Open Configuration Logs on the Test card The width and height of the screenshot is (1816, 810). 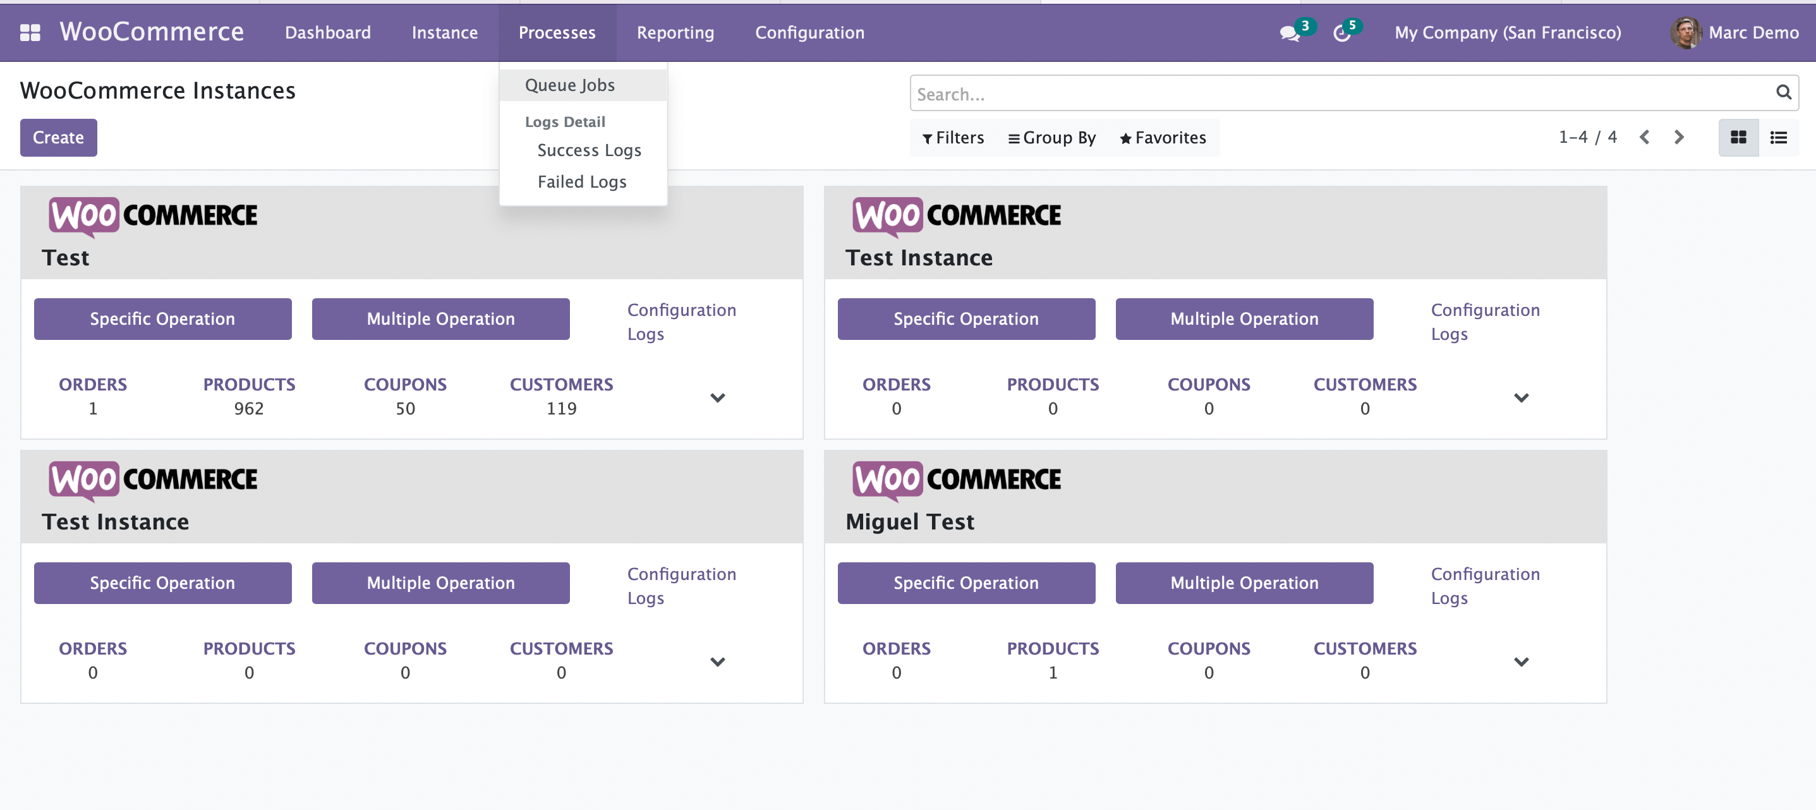(x=681, y=322)
